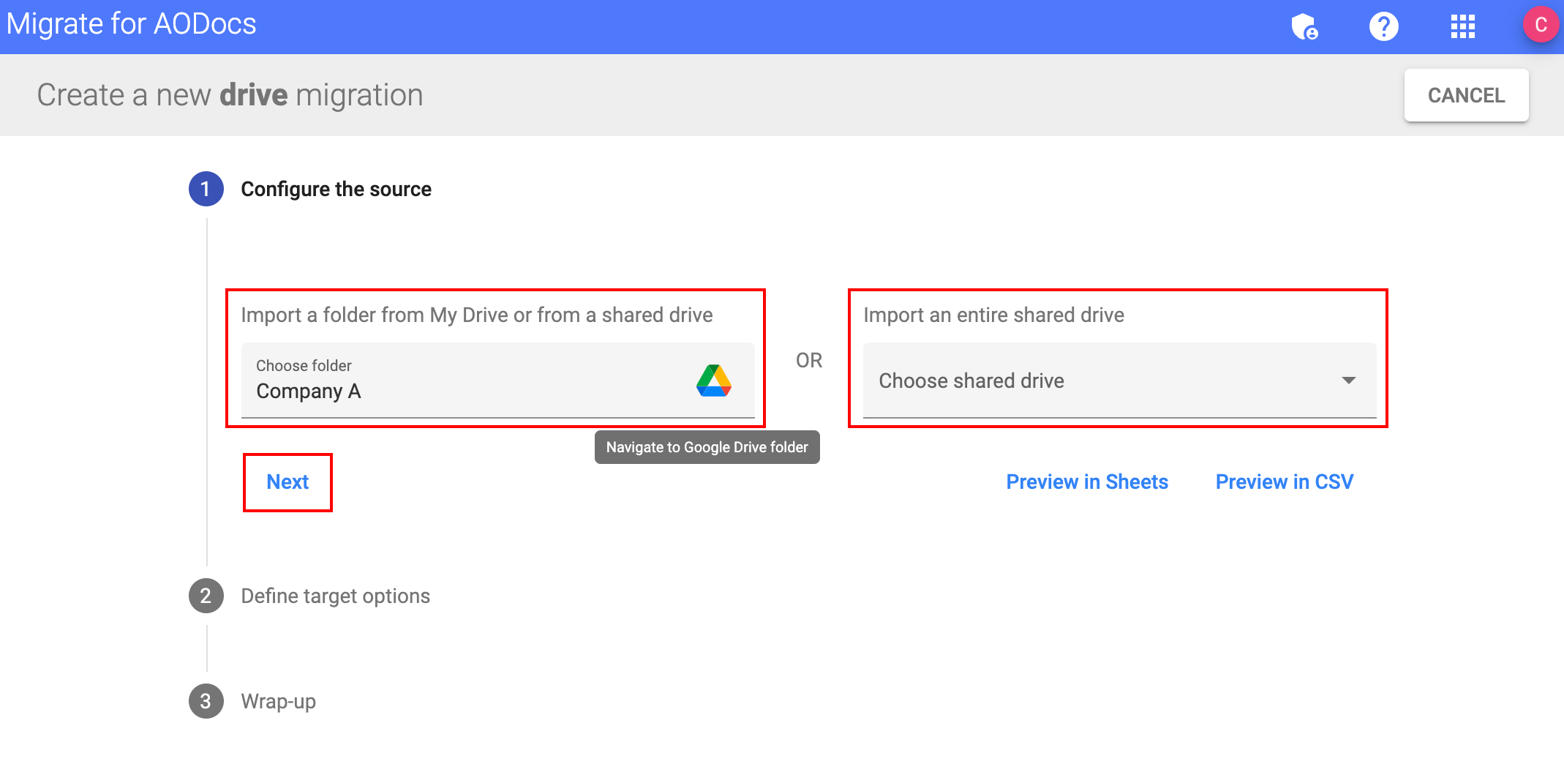Open Preview in Sheets
This screenshot has height=764, width=1564.
click(1087, 482)
